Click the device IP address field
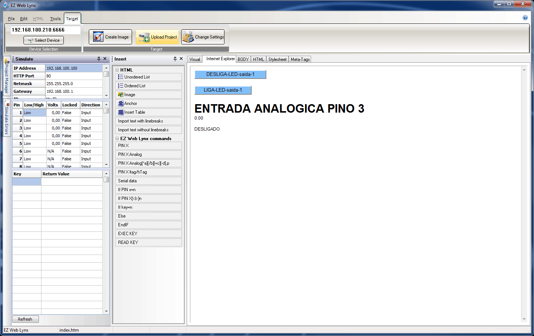The width and height of the screenshot is (534, 336). [x=45, y=30]
